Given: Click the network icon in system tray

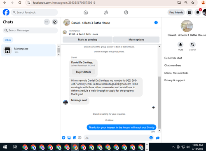Looking at the screenshot, I should tap(183, 147).
